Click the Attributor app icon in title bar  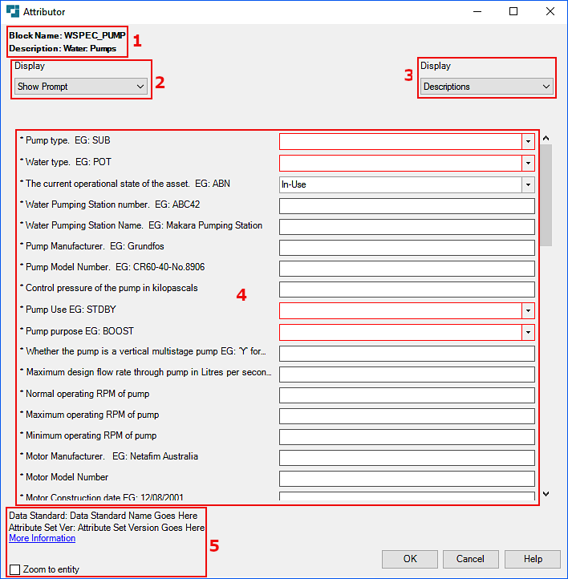click(x=13, y=12)
